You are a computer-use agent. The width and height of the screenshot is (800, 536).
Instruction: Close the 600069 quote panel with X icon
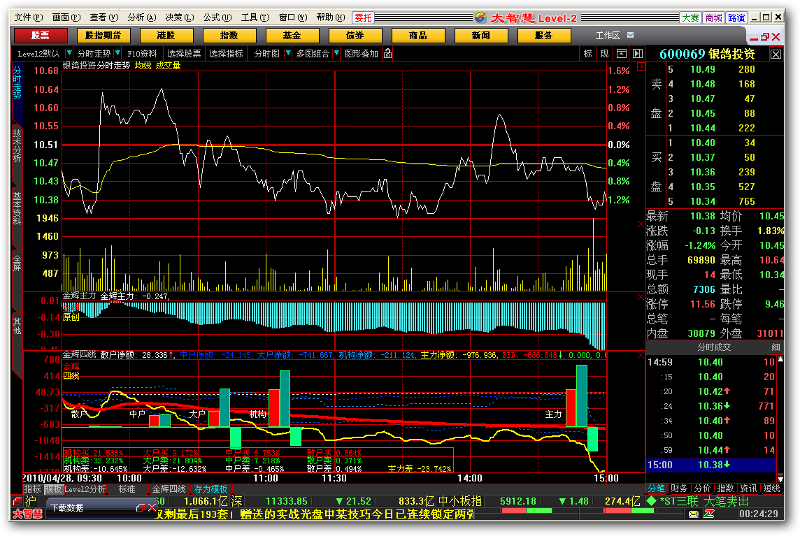click(776, 54)
